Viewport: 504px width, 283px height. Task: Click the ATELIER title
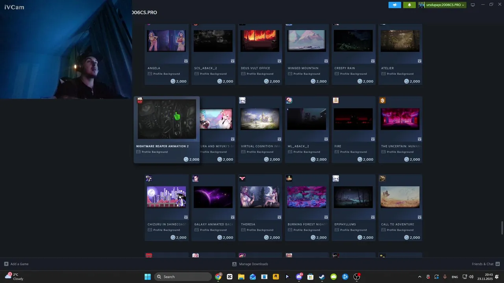tap(387, 68)
